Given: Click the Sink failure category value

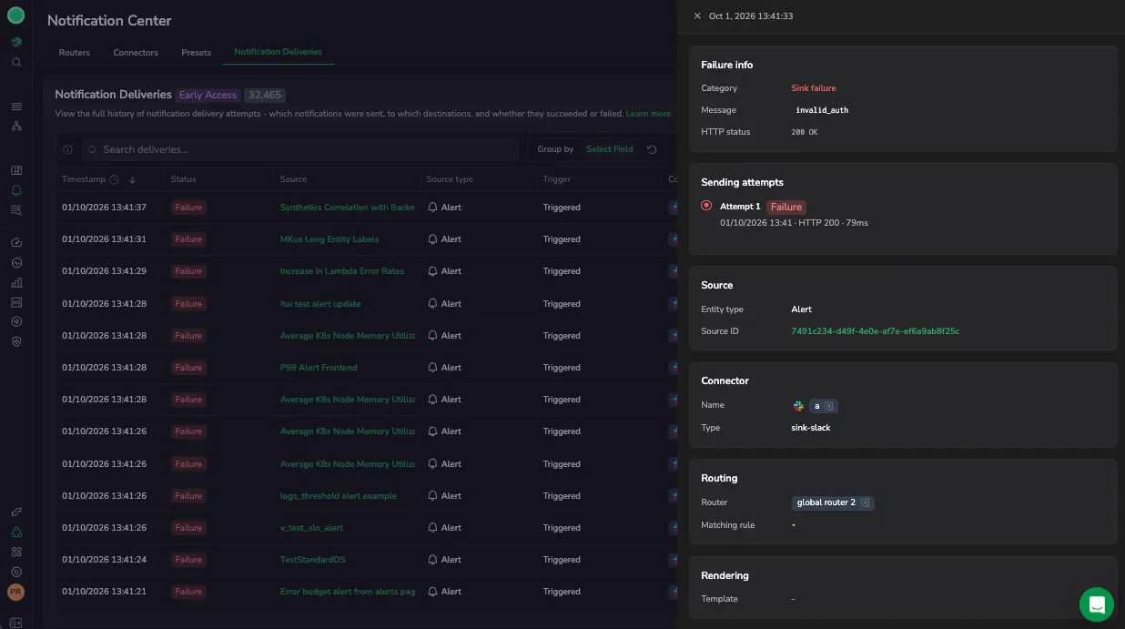Looking at the screenshot, I should [x=814, y=88].
